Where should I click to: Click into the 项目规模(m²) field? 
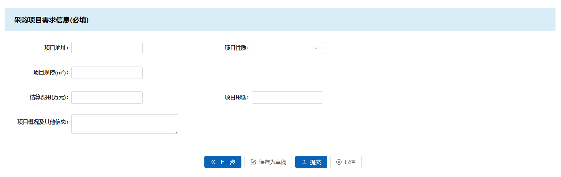(x=107, y=73)
